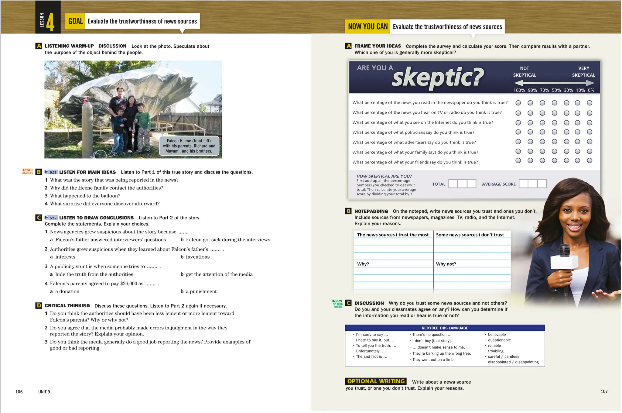Screen dimensions: 622x413
Task: Click the Digital Strategies icon beside exercise B
Action: 27,172
